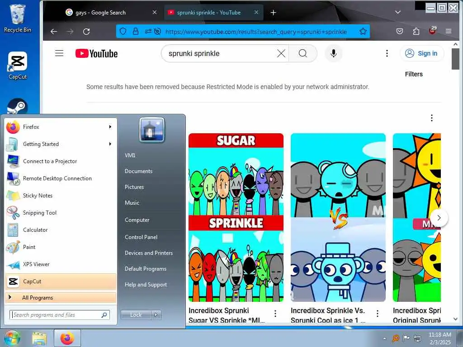463x347 pixels.
Task: Open Windows Explorer from the taskbar
Action: [39, 338]
